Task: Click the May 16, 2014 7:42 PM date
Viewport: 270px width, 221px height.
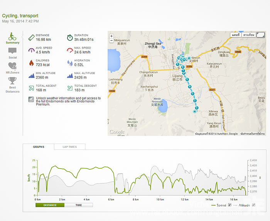Action: 20,21
